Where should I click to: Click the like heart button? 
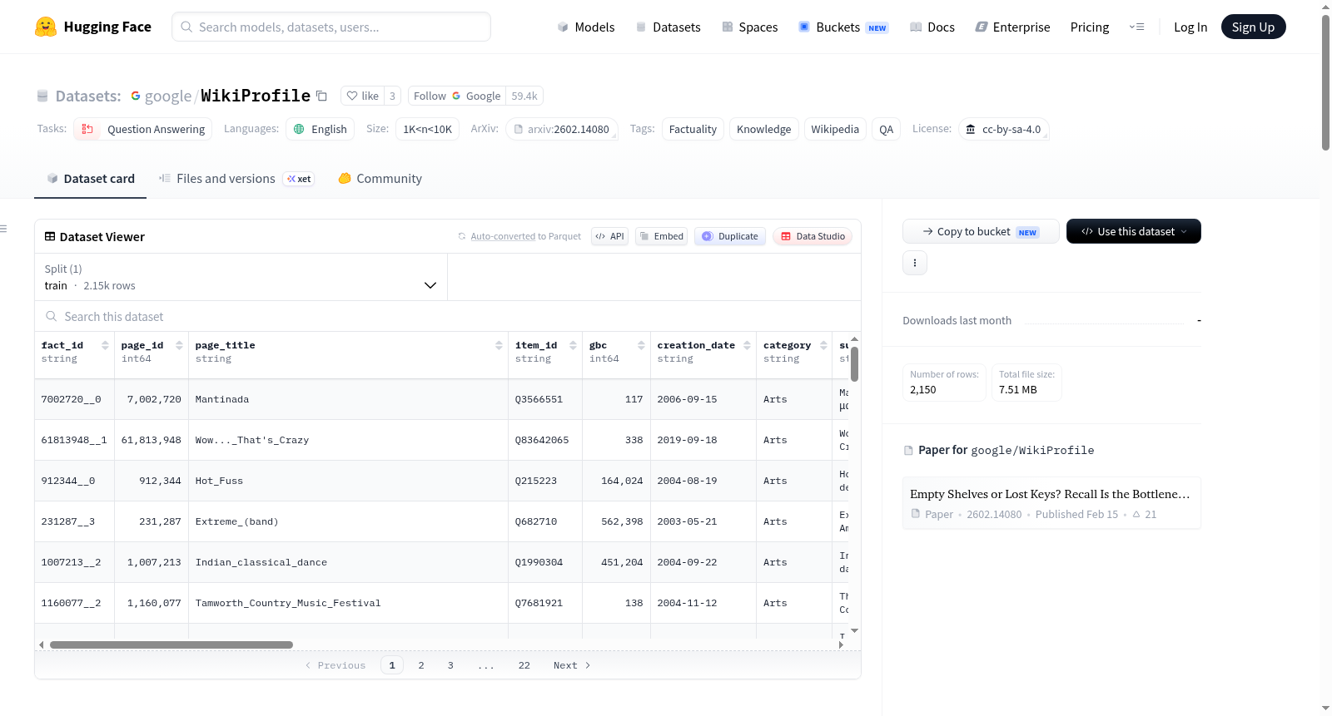(363, 96)
